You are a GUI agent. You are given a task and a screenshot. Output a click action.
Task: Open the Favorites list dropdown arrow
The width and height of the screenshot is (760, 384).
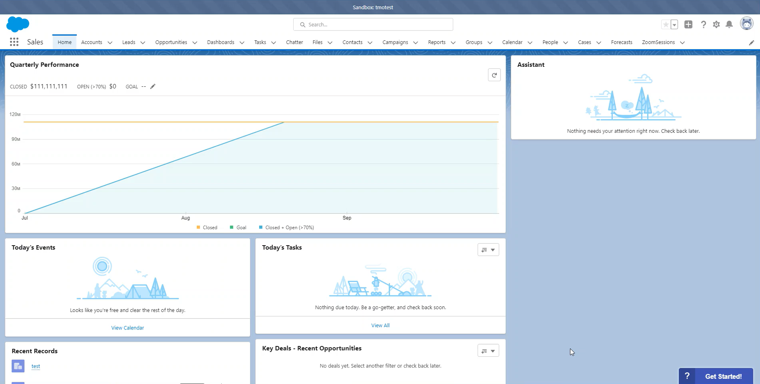click(674, 25)
